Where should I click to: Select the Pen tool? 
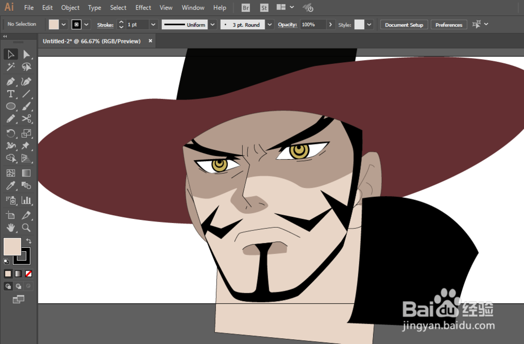coord(10,81)
